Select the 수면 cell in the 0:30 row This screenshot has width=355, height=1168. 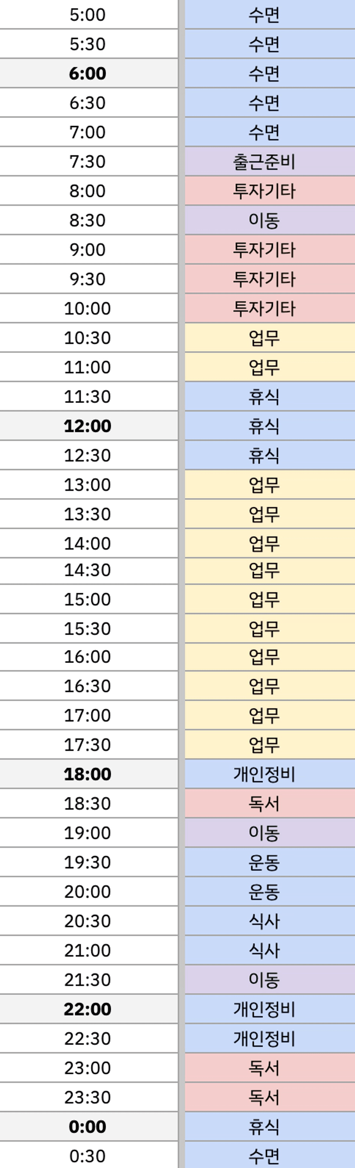click(264, 1156)
